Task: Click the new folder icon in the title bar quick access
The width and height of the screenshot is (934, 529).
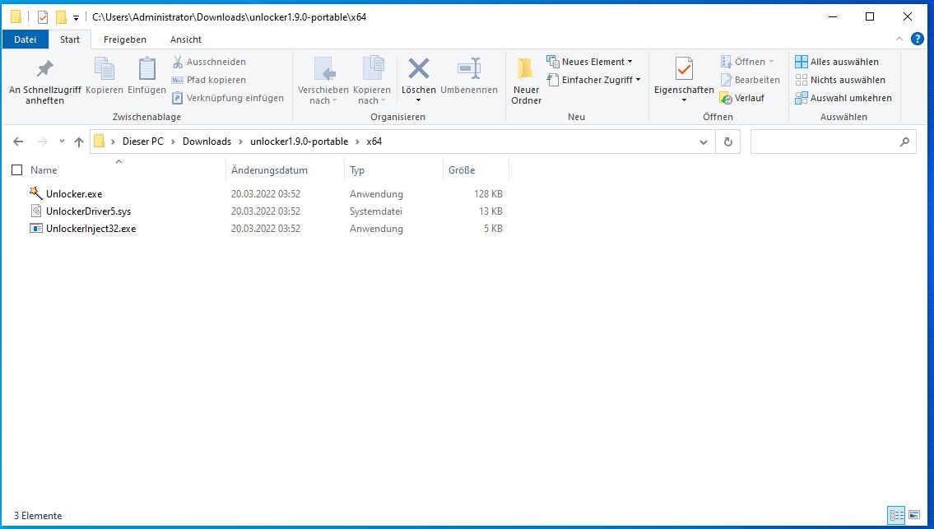Action: click(x=61, y=16)
